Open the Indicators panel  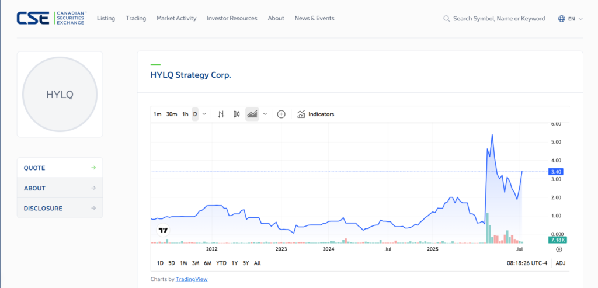click(x=316, y=114)
